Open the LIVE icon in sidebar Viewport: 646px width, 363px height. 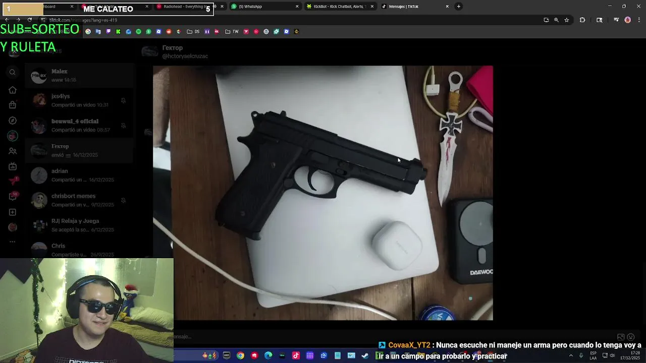pos(13,166)
